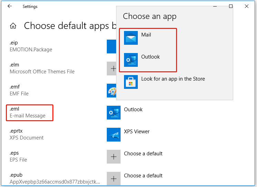The image size is (257, 187).
Task: Click the Paint palette icon for .emf
Action: [x=112, y=91]
